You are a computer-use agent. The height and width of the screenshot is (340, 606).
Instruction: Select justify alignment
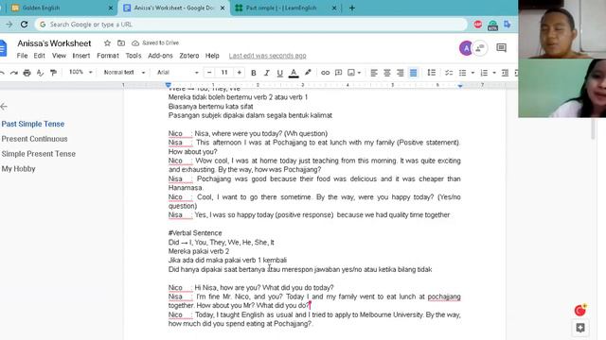[413, 73]
